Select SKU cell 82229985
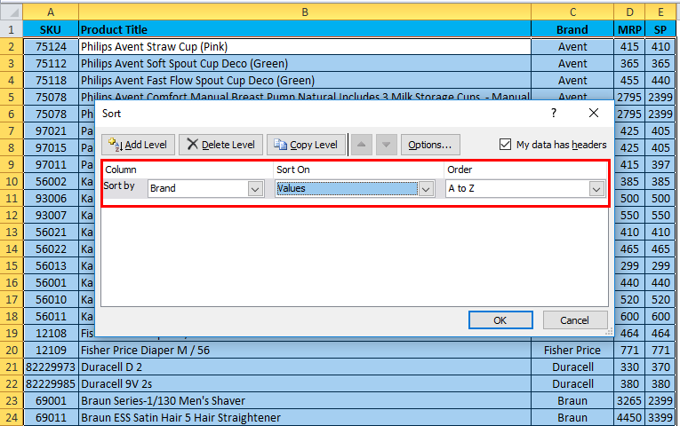The height and width of the screenshot is (426, 680). coord(51,384)
